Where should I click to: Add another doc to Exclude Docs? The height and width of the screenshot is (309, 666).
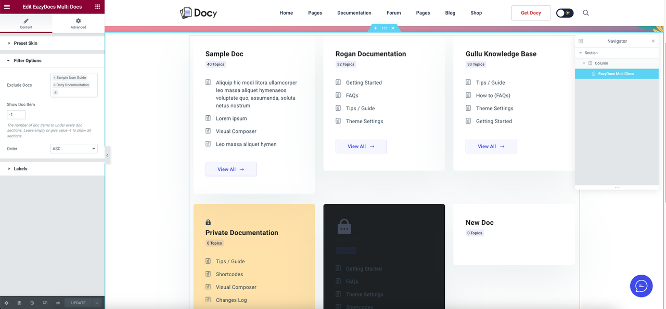pos(56,92)
